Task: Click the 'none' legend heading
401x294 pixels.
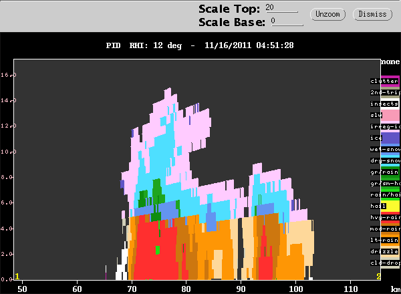Action: [390, 61]
